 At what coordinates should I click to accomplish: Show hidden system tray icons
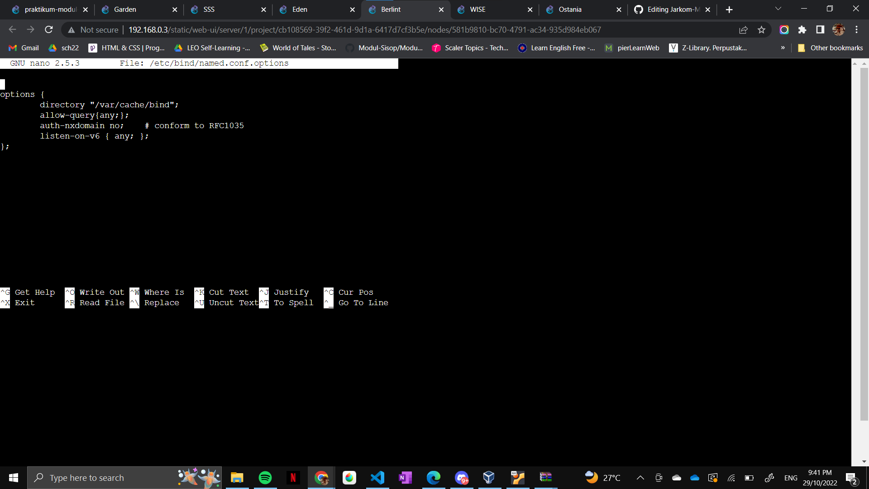[x=640, y=478]
